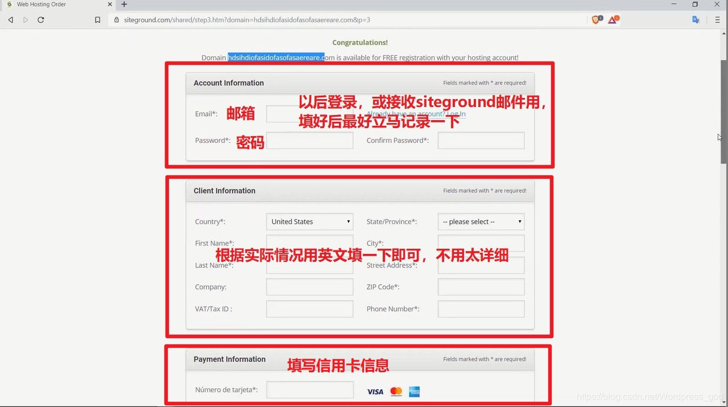The width and height of the screenshot is (728, 407).
Task: Select the Visa card logo
Action: click(x=375, y=392)
